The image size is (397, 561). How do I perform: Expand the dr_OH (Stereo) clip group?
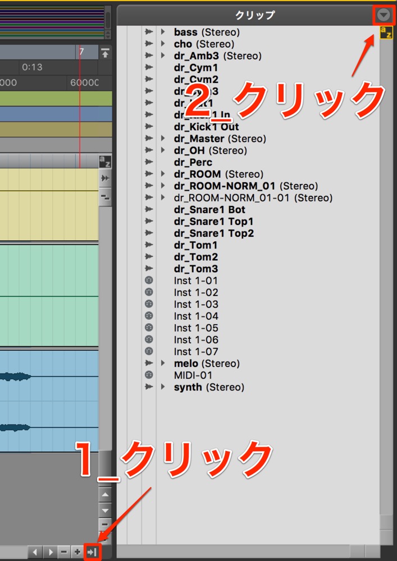(x=163, y=150)
